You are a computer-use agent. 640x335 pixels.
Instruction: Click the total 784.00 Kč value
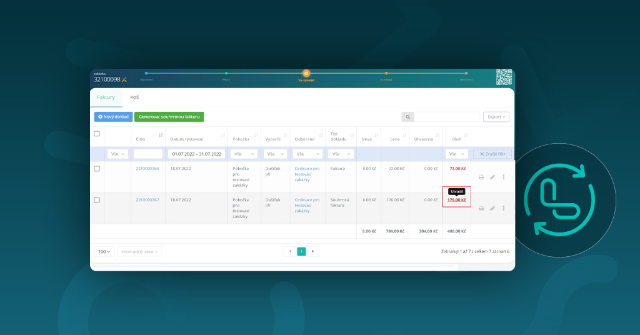tap(395, 231)
